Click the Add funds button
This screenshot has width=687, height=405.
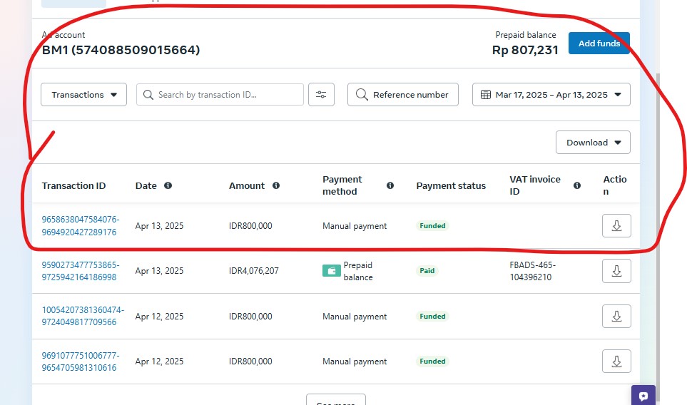point(599,43)
